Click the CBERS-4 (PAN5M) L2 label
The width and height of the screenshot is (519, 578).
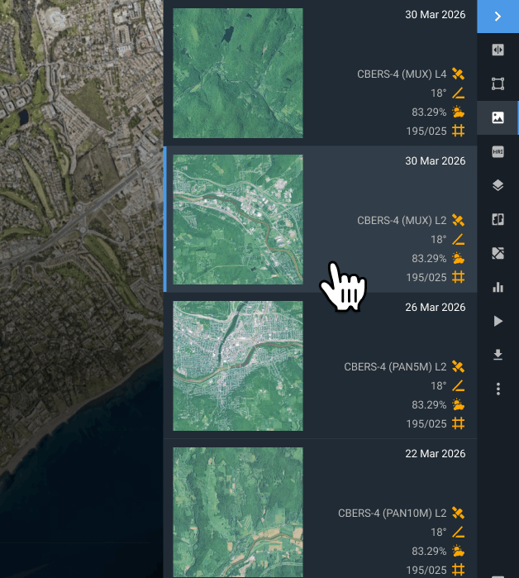tap(395, 367)
